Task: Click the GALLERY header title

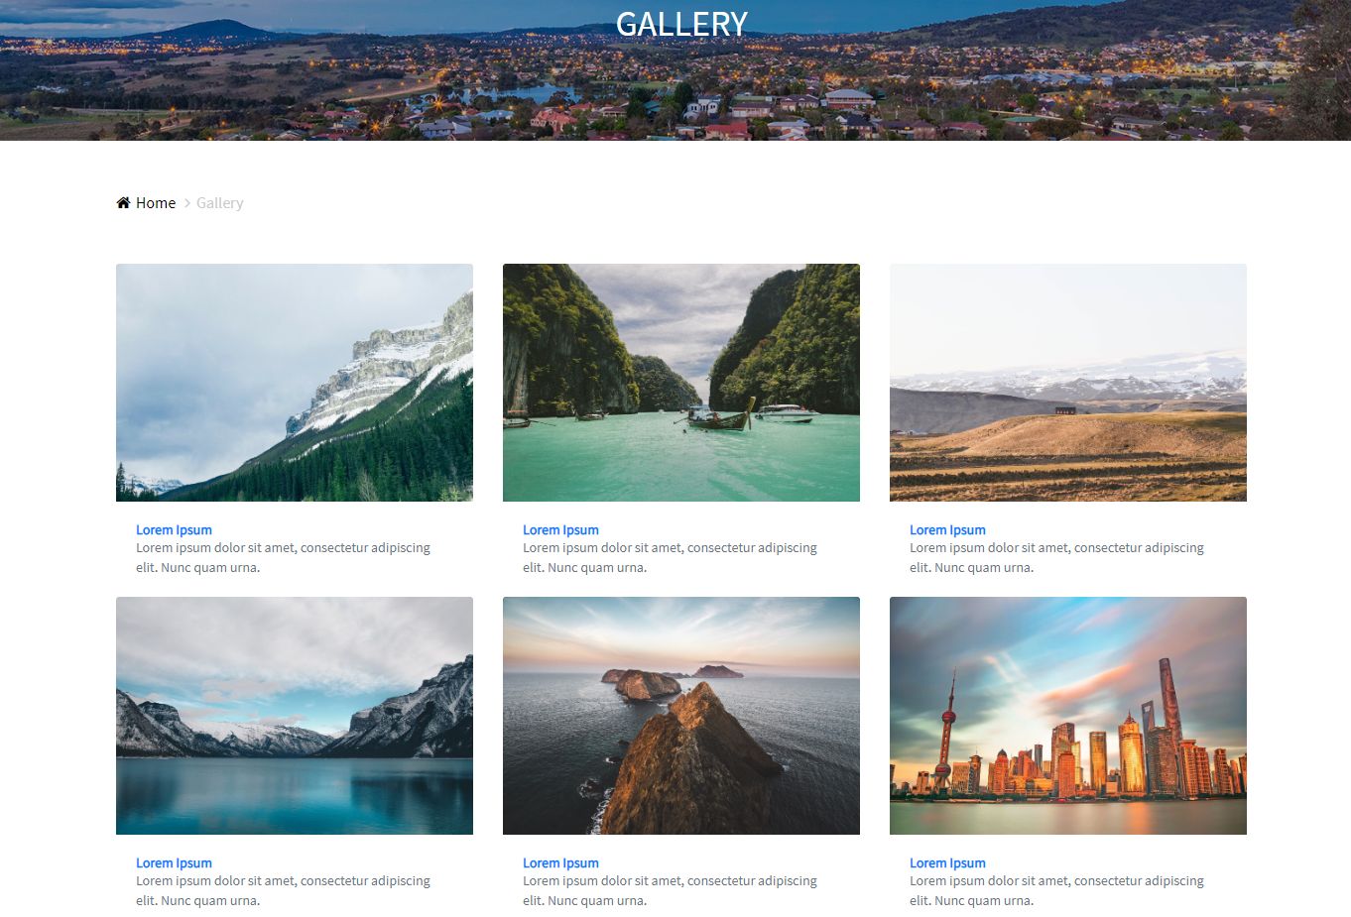Action: coord(681,24)
